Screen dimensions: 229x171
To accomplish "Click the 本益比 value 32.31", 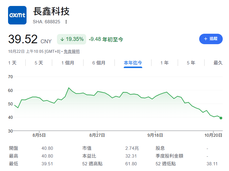I will point(131,156).
